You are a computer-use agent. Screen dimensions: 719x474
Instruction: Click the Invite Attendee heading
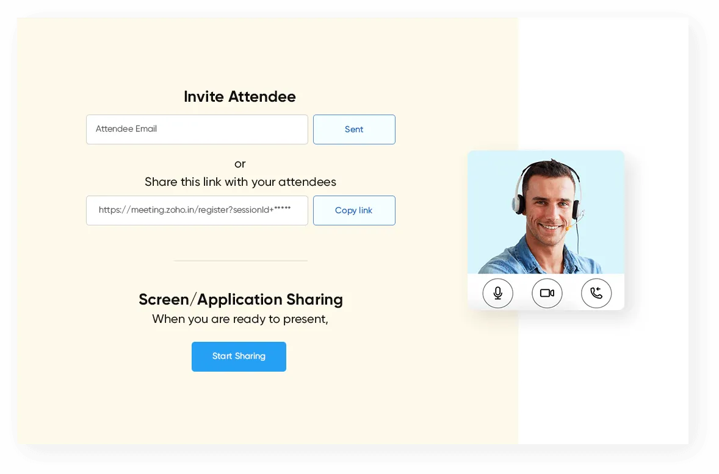[x=240, y=96]
